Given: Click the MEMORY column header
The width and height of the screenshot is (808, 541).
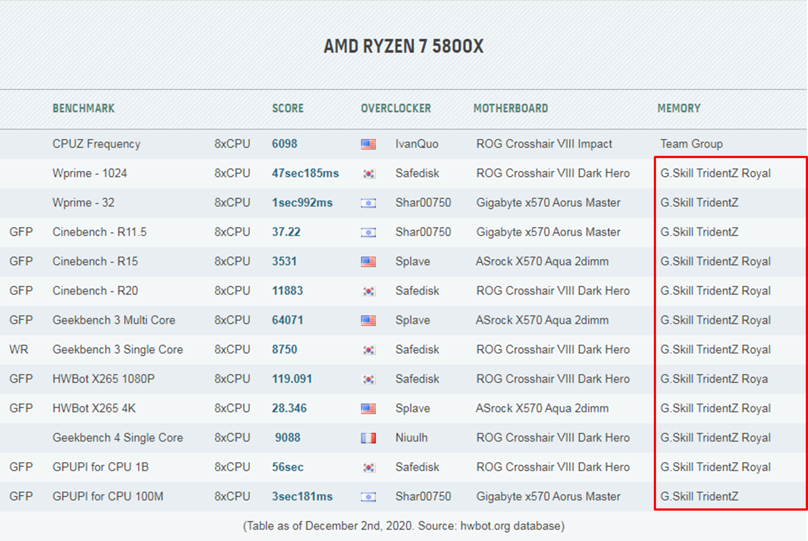Looking at the screenshot, I should (678, 108).
